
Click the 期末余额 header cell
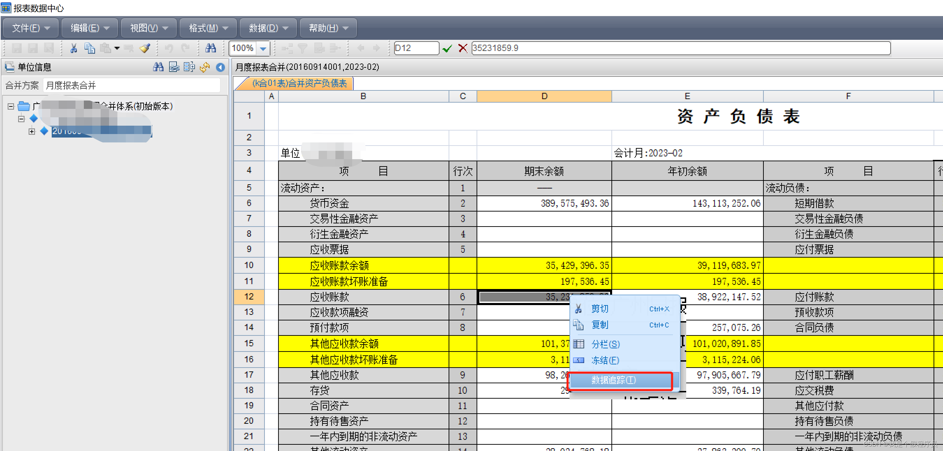pos(544,171)
